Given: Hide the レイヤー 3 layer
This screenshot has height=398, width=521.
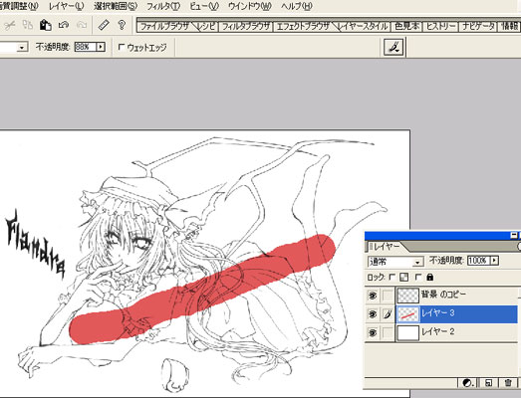Looking at the screenshot, I should pyautogui.click(x=373, y=313).
